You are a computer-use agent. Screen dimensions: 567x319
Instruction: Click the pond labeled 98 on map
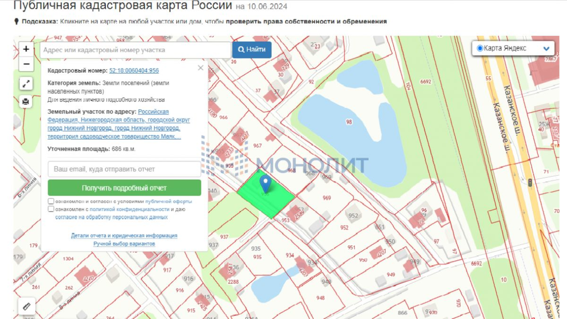coord(349,122)
